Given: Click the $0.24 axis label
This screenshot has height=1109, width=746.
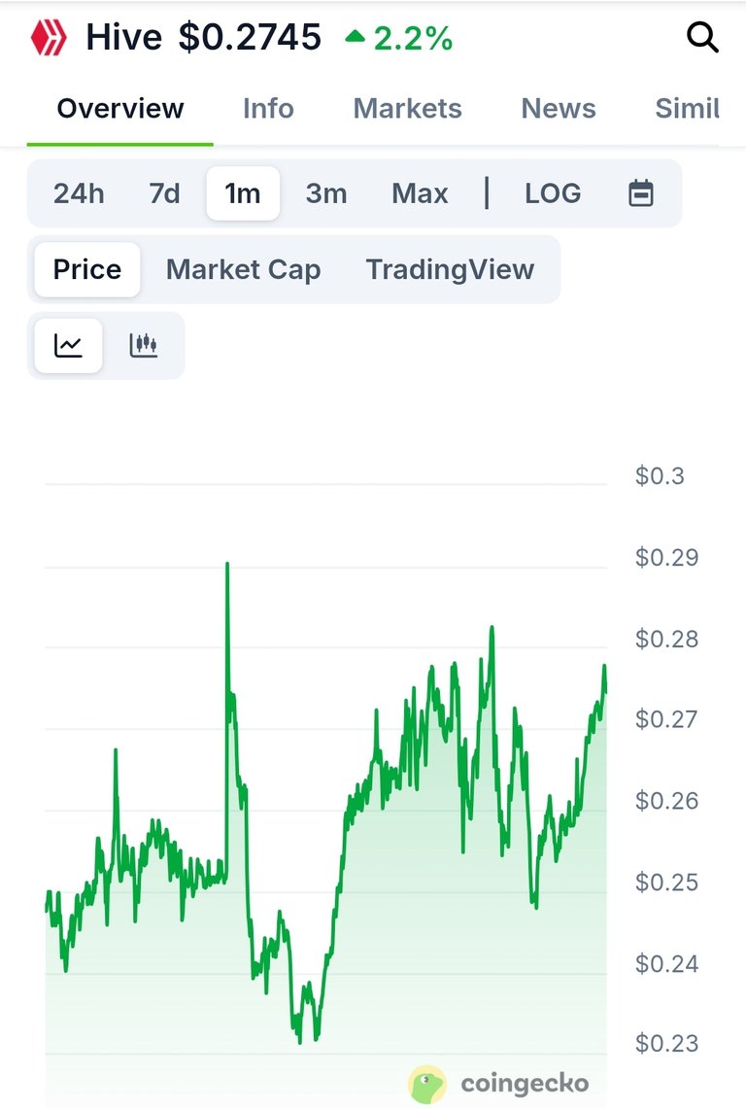Looking at the screenshot, I should [666, 963].
